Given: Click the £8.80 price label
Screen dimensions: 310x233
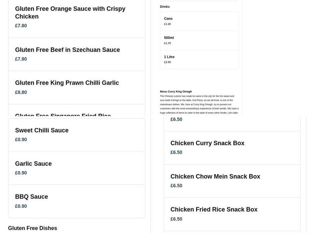Looking at the screenshot, I should coord(21,92).
